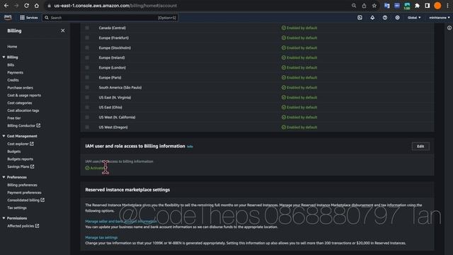The height and width of the screenshot is (255, 453).
Task: Open the AWS support help icon
Action: (x=385, y=18)
